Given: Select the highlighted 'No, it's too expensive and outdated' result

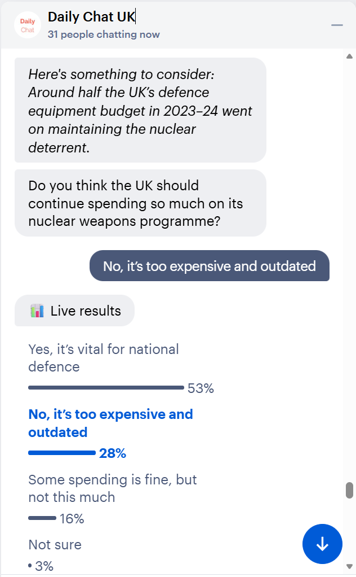Looking at the screenshot, I should pos(110,423).
